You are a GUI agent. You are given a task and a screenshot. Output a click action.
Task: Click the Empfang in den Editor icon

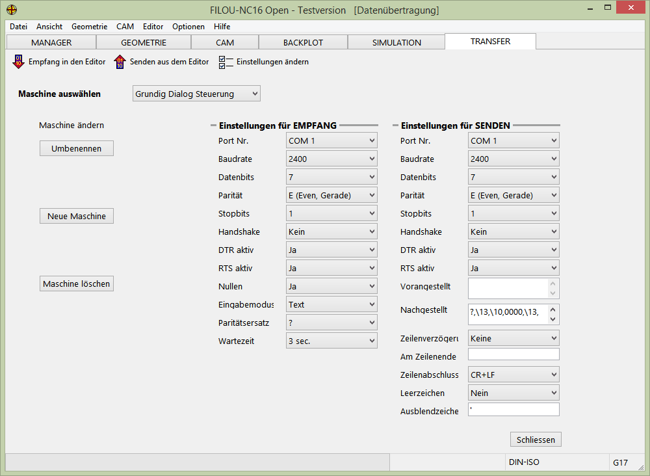(x=18, y=62)
